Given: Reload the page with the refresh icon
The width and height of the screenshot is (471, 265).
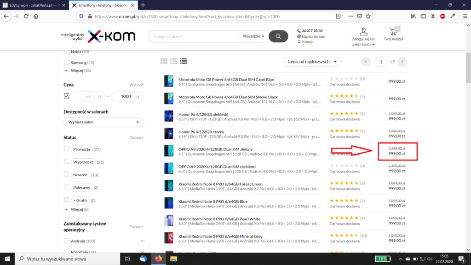Looking at the screenshot, I should click(x=26, y=16).
